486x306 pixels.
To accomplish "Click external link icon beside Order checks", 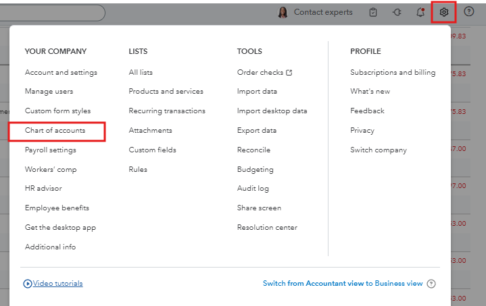I will coord(289,72).
